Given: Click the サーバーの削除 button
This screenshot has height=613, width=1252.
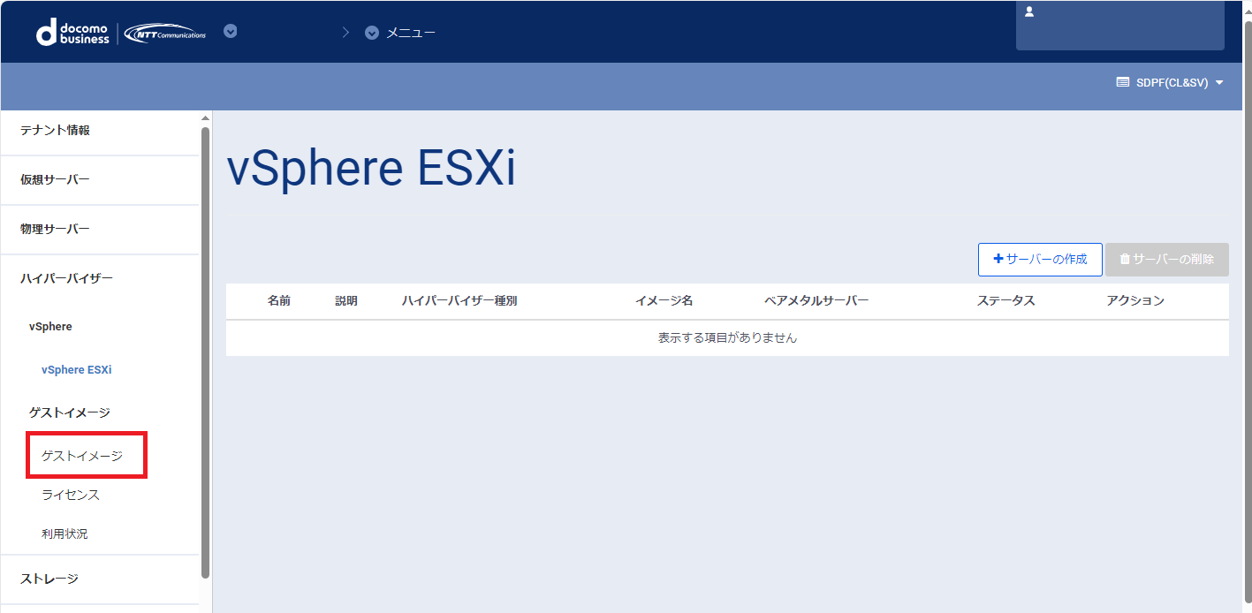Looking at the screenshot, I should (1166, 260).
